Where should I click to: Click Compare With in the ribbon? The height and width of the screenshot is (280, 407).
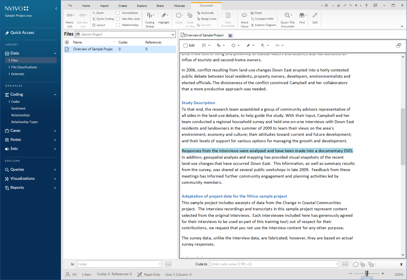[262, 19]
